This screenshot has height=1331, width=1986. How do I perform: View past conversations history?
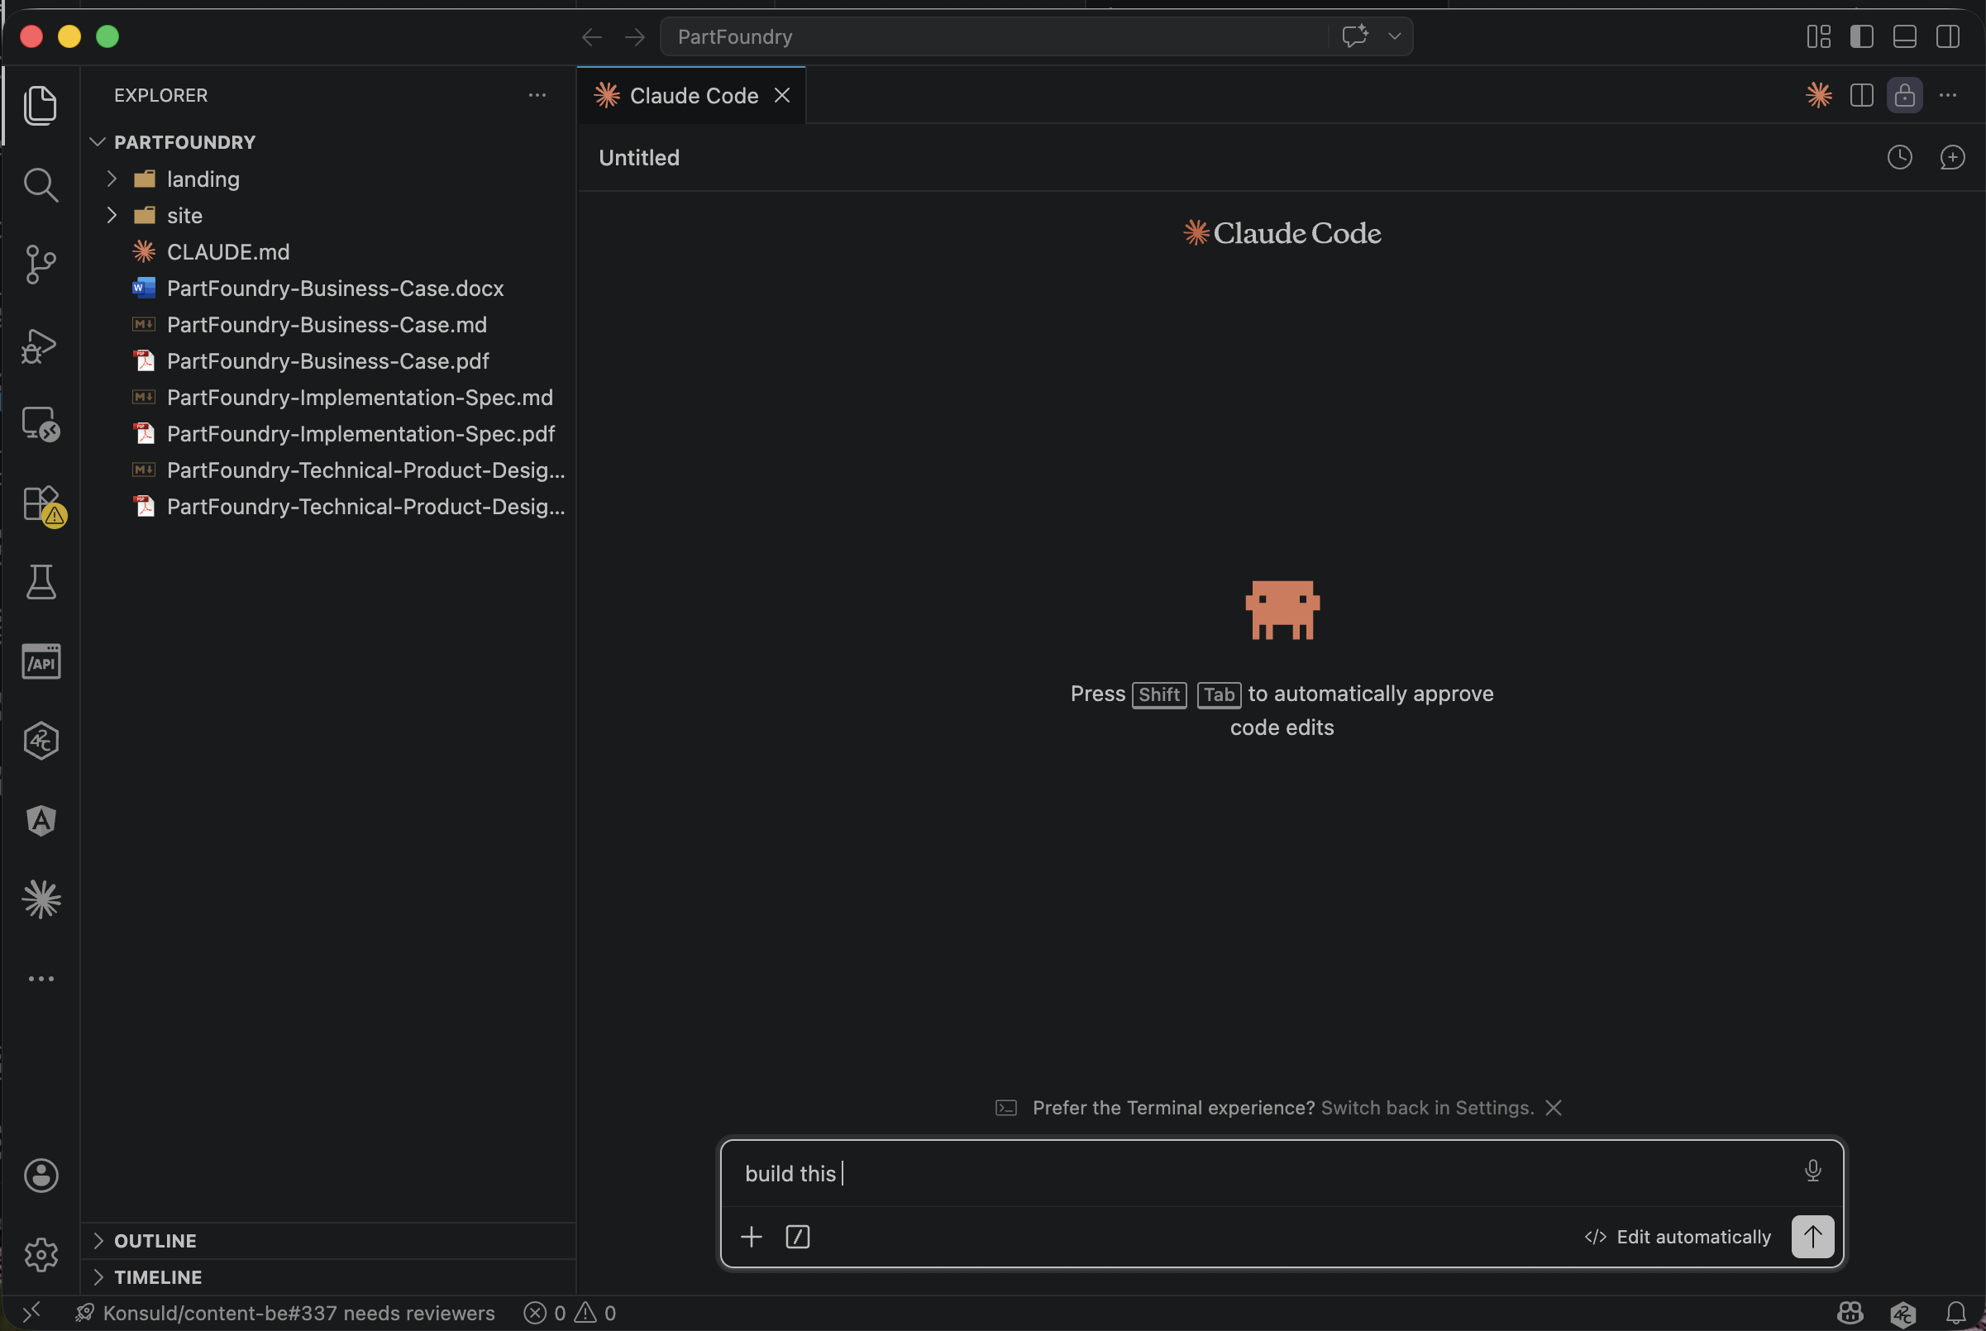[1899, 157]
